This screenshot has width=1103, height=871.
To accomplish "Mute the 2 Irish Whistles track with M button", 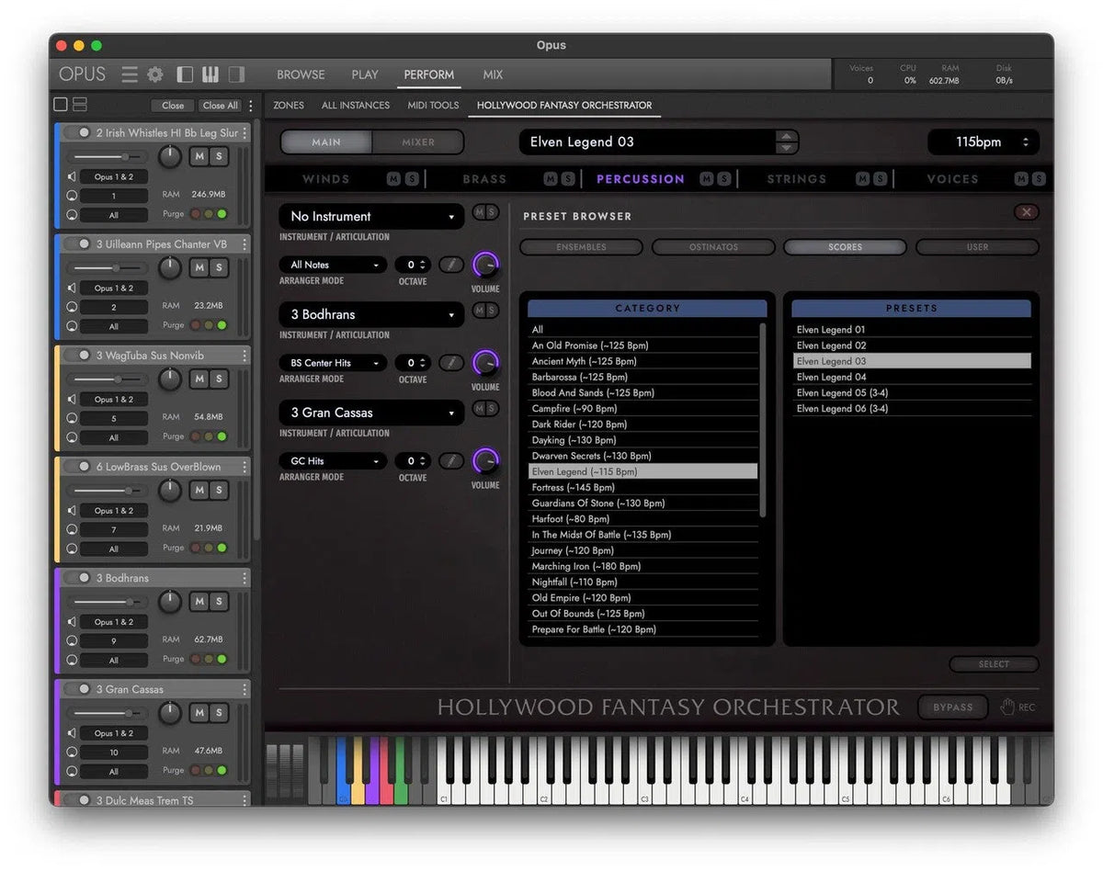I will (x=199, y=157).
